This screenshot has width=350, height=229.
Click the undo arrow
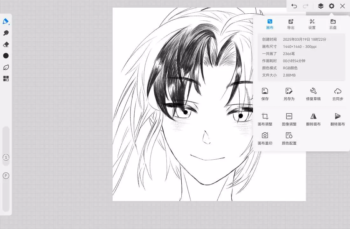pos(294,6)
